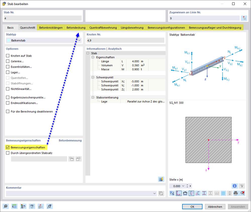Enable the Gelenke... checkbox
Screen dimensions: 251x212
[8, 61]
